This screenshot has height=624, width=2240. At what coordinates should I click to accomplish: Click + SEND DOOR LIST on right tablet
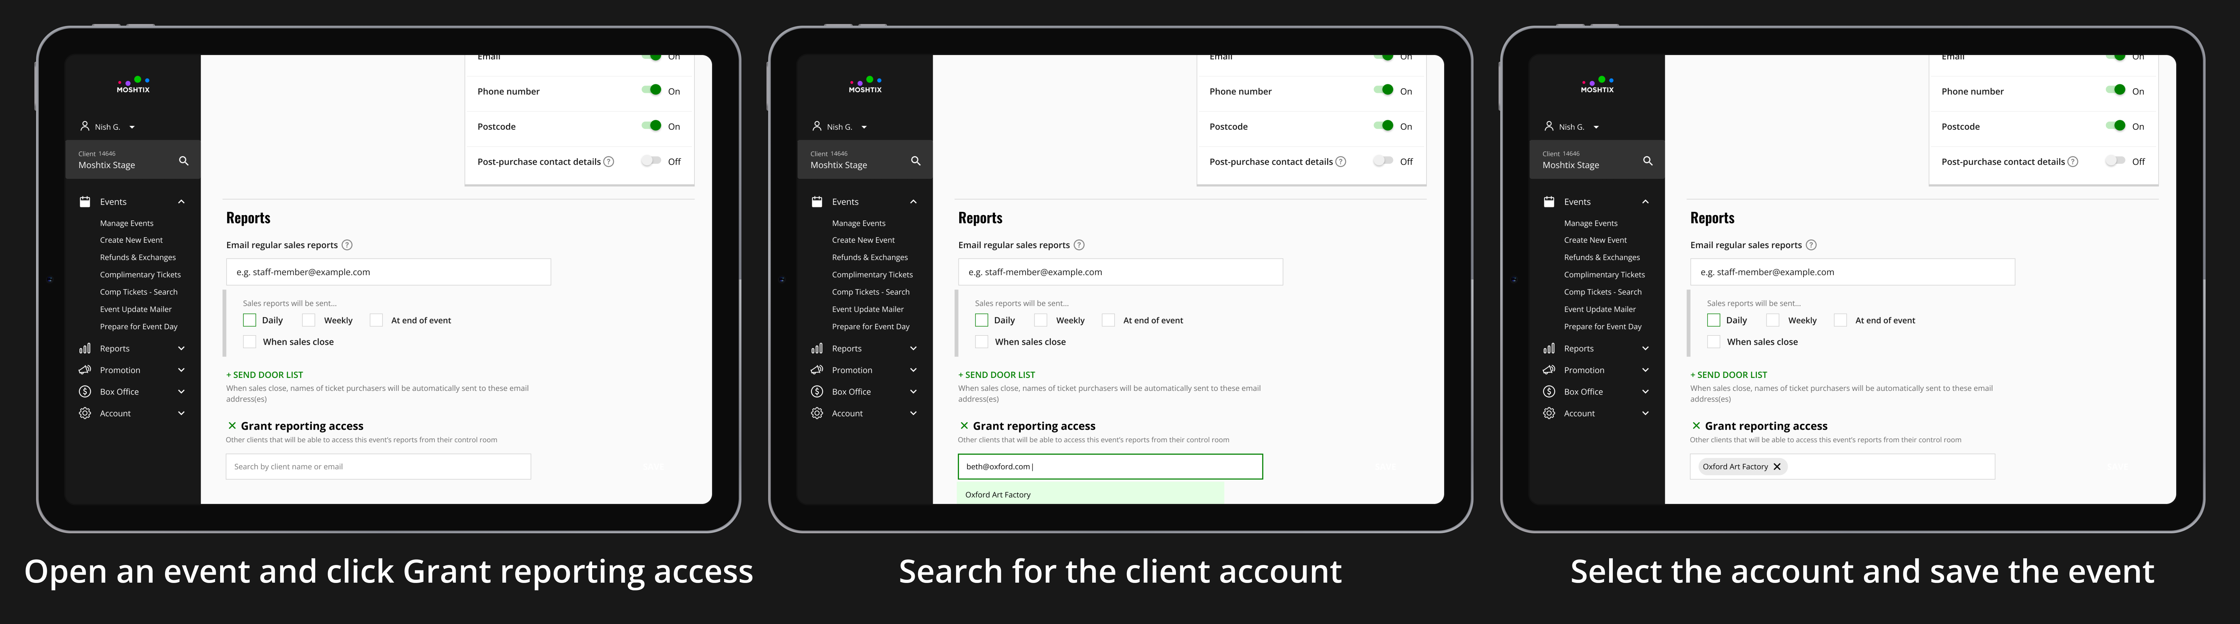click(x=1729, y=375)
